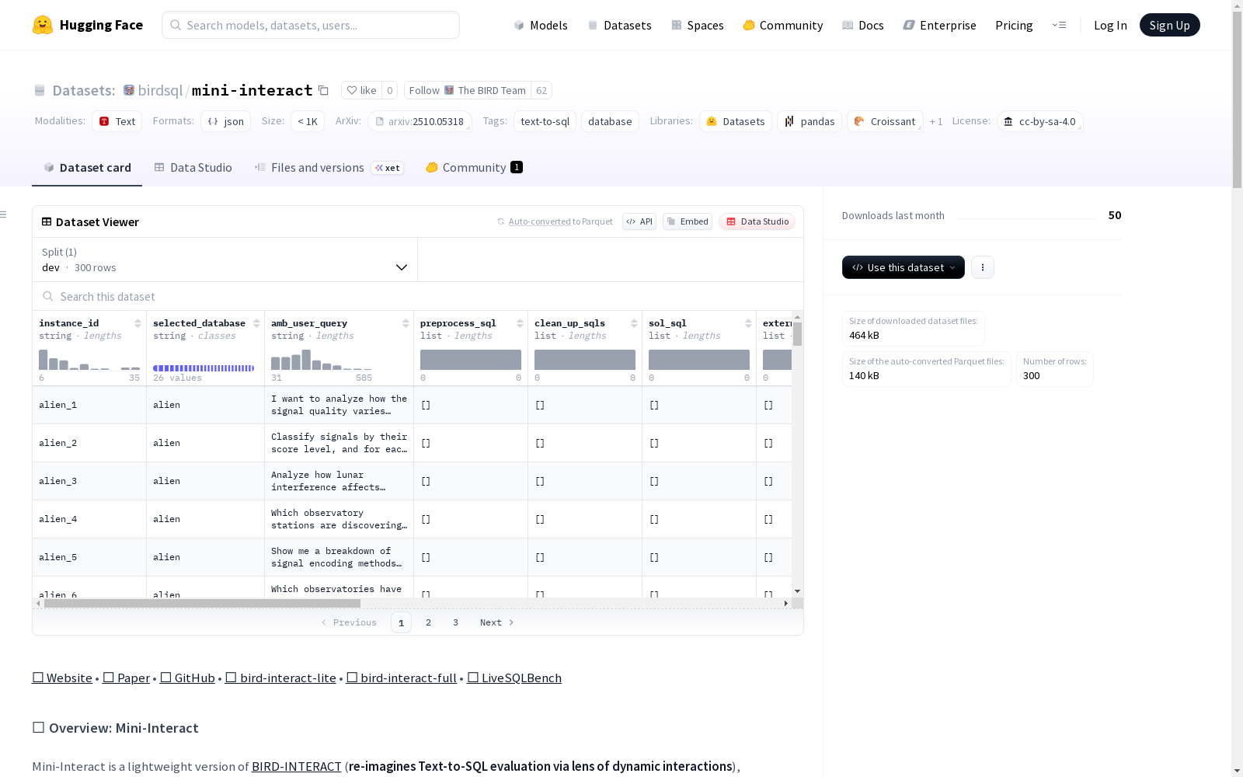Image resolution: width=1243 pixels, height=777 pixels.
Task: Click the horizontal scrollbar of the dataset table
Action: [202, 603]
